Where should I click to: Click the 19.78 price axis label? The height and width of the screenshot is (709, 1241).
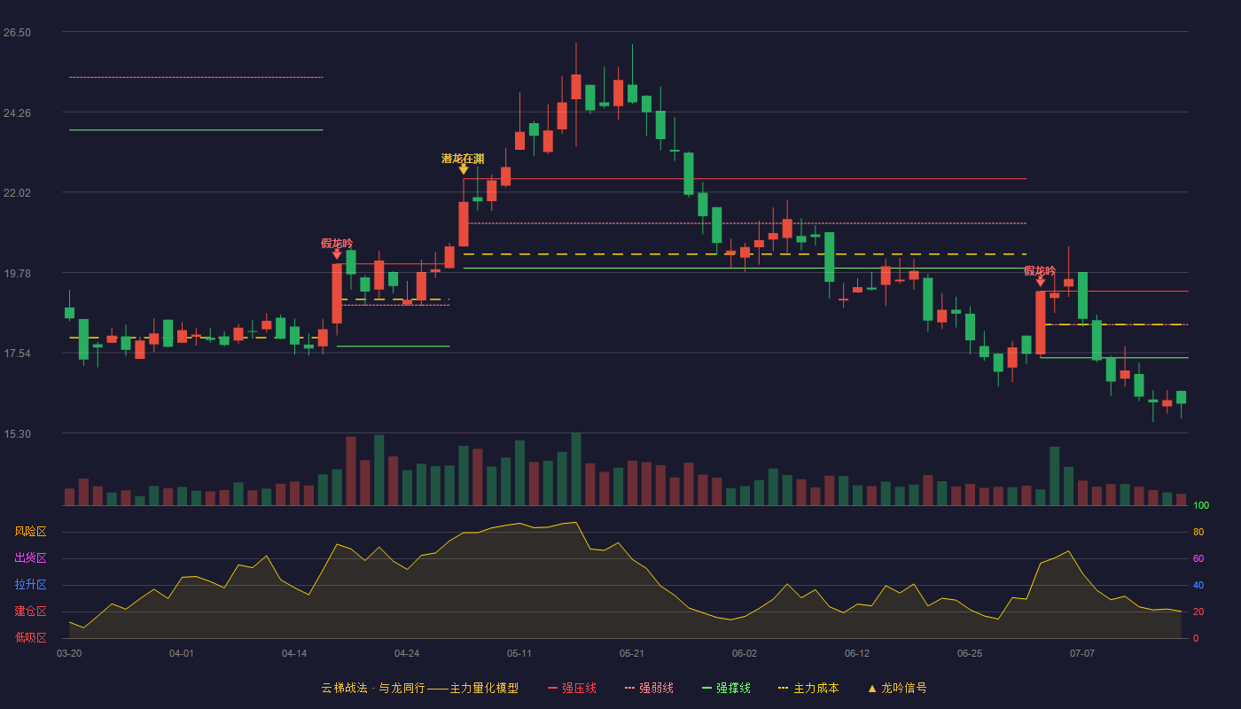[x=17, y=274]
